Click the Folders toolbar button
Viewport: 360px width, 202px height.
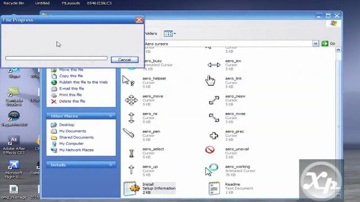click(x=150, y=34)
